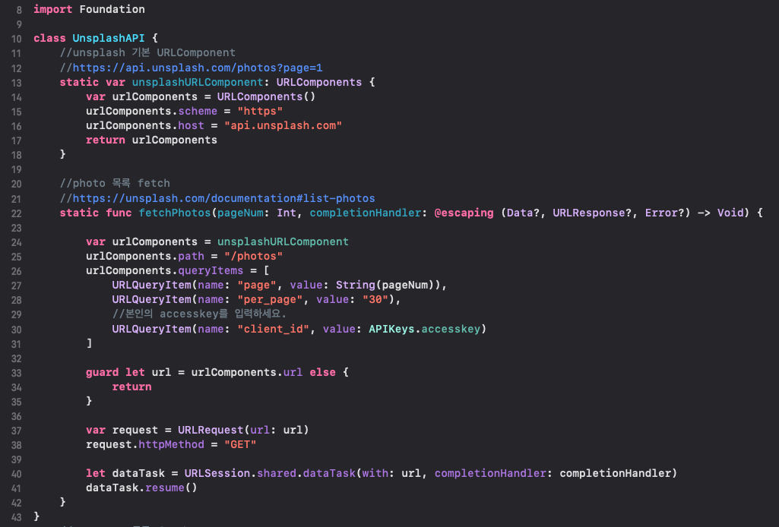Click the APIKeys identifier

pyautogui.click(x=391, y=329)
